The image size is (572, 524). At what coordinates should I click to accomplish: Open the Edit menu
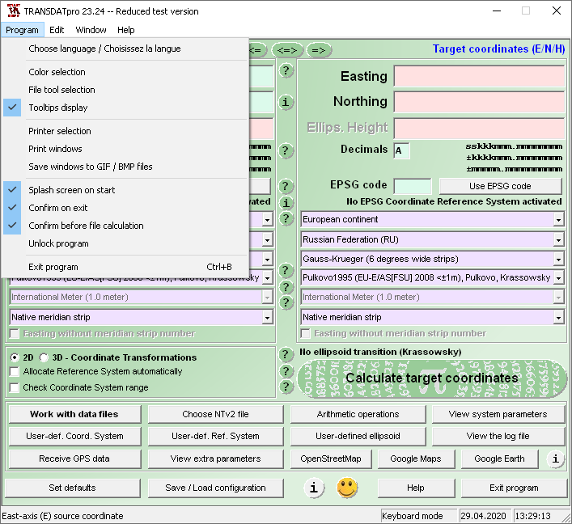coord(57,30)
